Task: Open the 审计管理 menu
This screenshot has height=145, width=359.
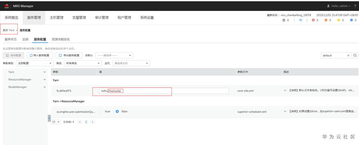Action: point(102,18)
